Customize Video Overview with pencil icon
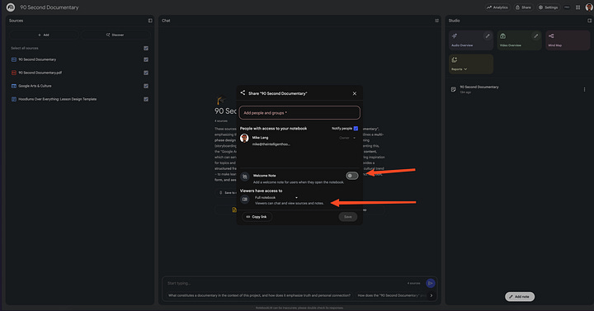Viewport: 594px width, 311px height. (535, 36)
